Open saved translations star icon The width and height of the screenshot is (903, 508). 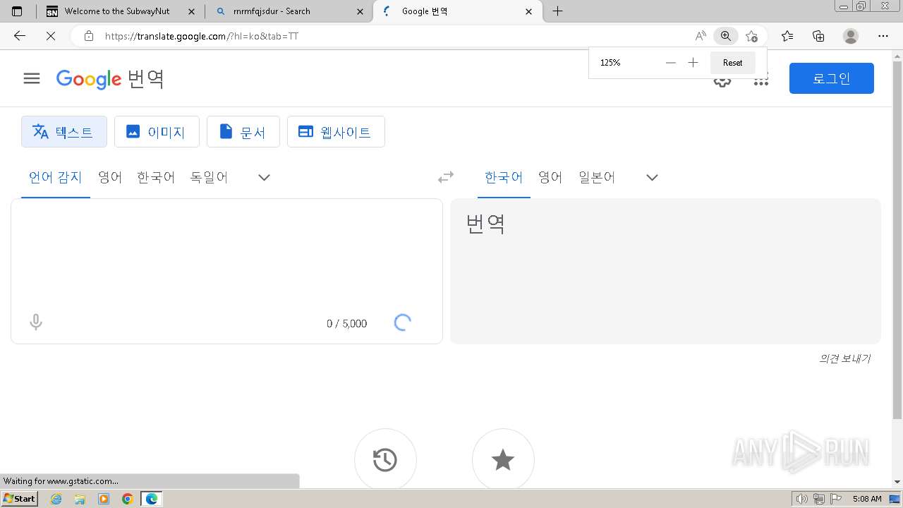[503, 460]
